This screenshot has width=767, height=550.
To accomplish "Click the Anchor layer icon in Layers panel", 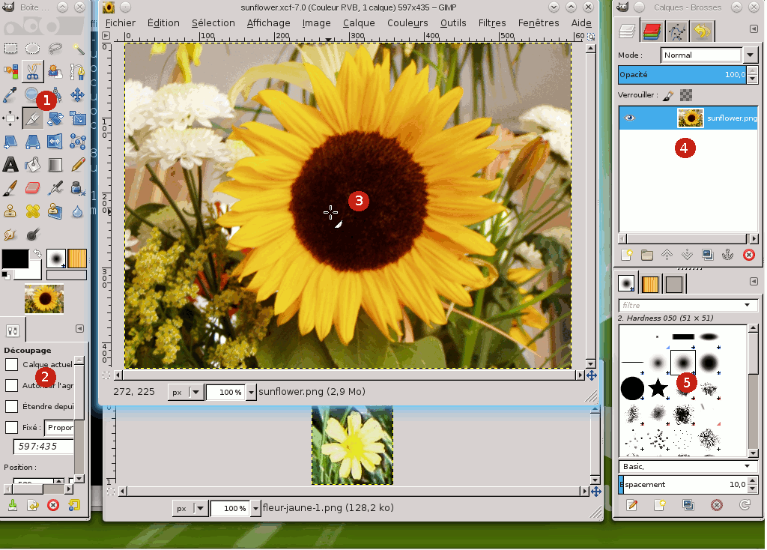I will 727,255.
